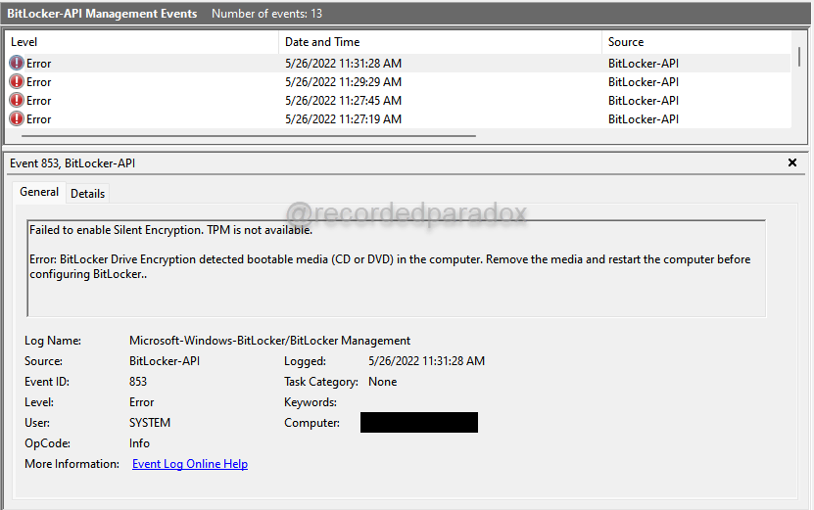Screen dimensions: 814x510
Task: Click the error icon for 11:27:45 AM event
Action: (x=17, y=101)
